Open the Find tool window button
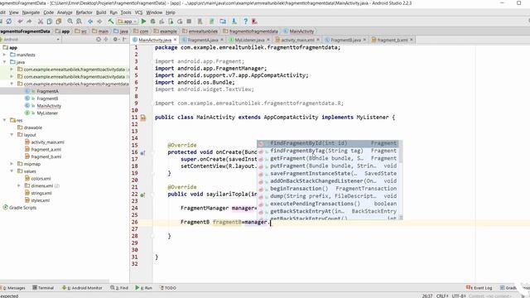 pyautogui.click(x=119, y=288)
